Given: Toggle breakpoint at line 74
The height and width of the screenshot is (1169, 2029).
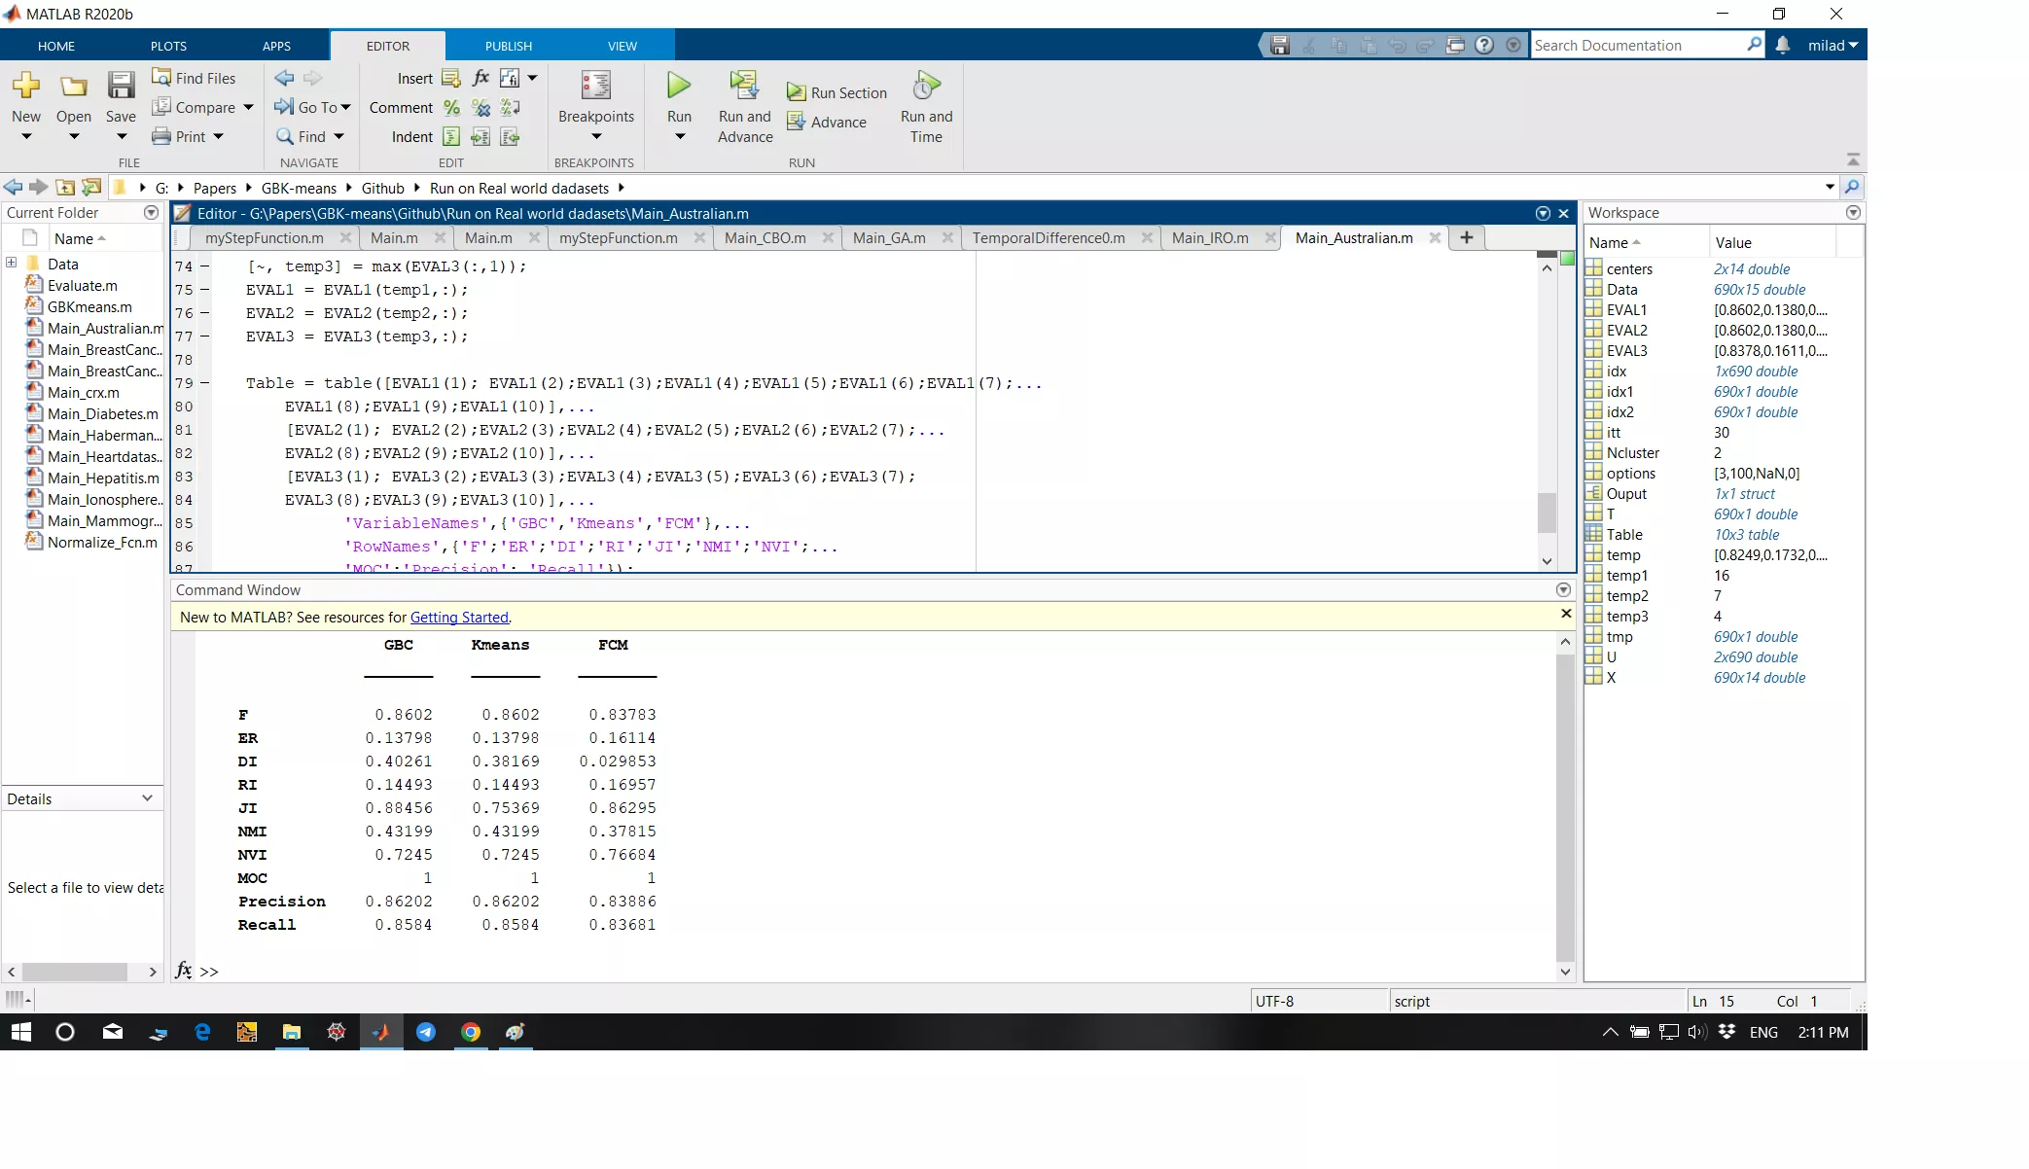Looking at the screenshot, I should click(x=205, y=266).
